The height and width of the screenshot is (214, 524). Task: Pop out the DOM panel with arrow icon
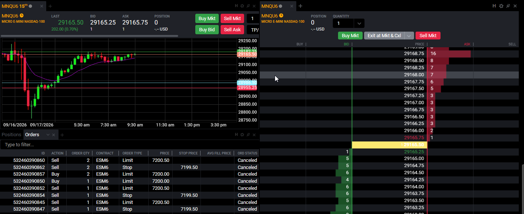(508, 6)
